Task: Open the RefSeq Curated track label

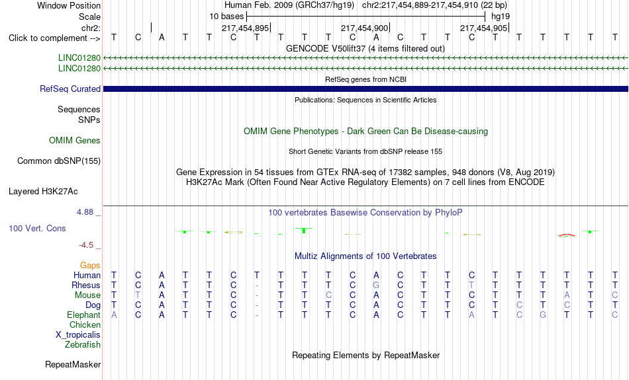Action: click(70, 89)
